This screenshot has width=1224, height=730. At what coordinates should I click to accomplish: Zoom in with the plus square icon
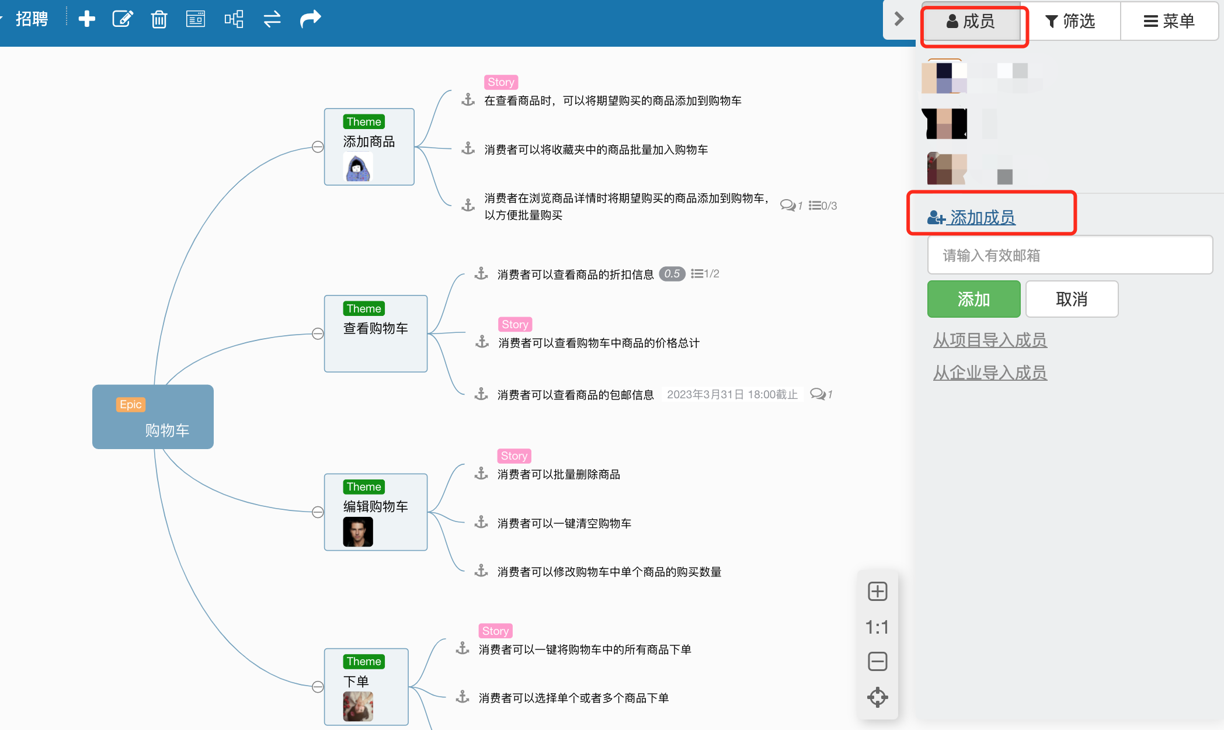pos(877,591)
